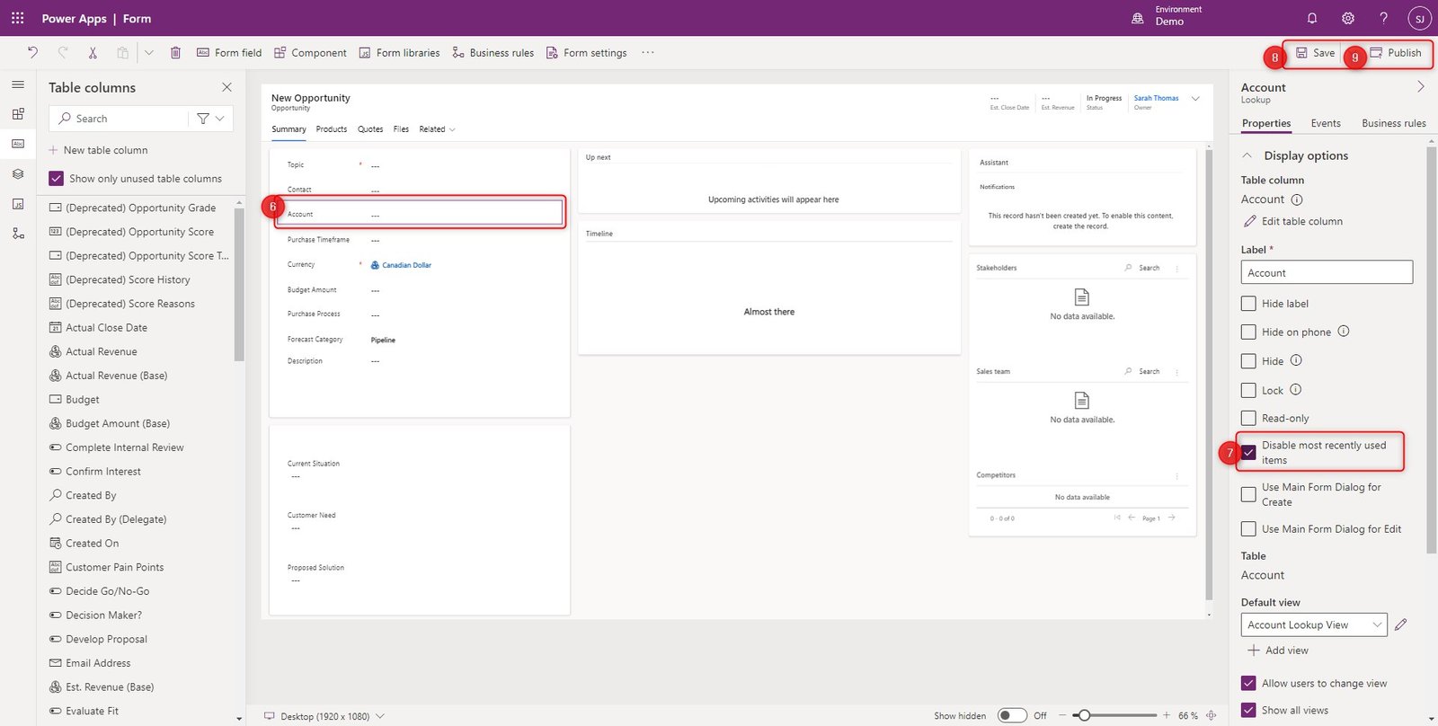Image resolution: width=1438 pixels, height=726 pixels.
Task: Open Business rules icon in left rail
Action: coord(18,234)
